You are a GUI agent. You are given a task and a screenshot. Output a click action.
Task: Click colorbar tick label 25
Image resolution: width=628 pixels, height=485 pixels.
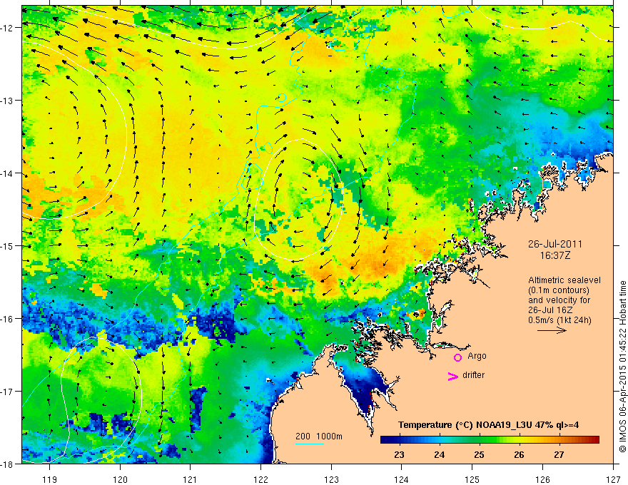tap(479, 454)
